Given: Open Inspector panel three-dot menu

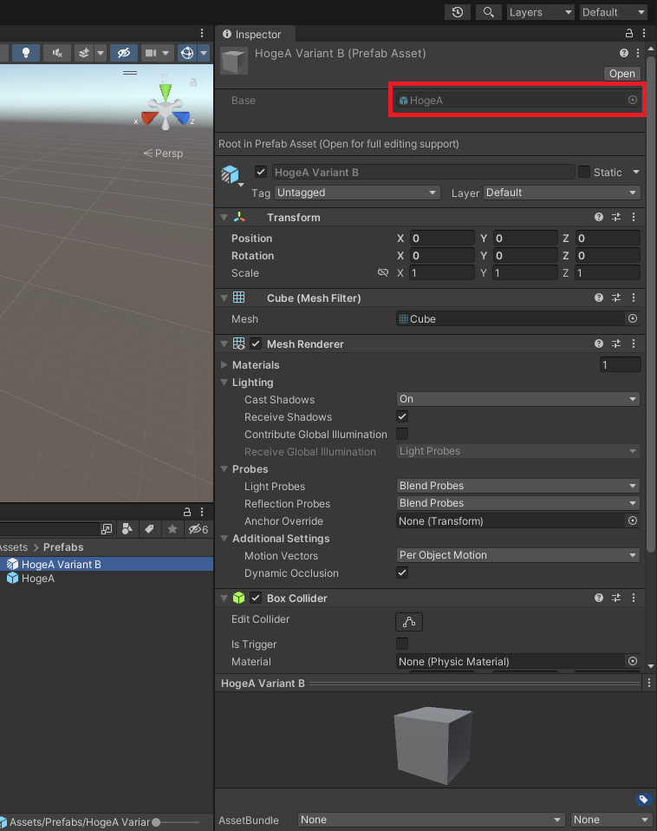Looking at the screenshot, I should pos(644,33).
